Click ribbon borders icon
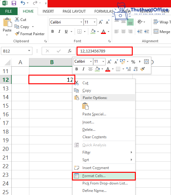The height and width of the screenshot is (195, 171). 79,31
